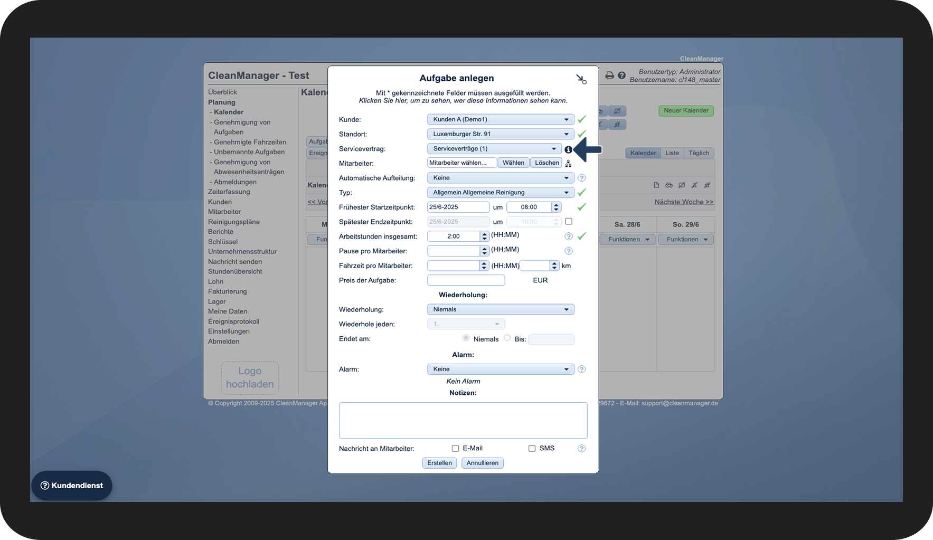Click the Preis der Aufgabe input field
933x540 pixels.
(466, 280)
